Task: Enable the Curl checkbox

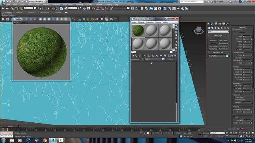Action: point(234,117)
